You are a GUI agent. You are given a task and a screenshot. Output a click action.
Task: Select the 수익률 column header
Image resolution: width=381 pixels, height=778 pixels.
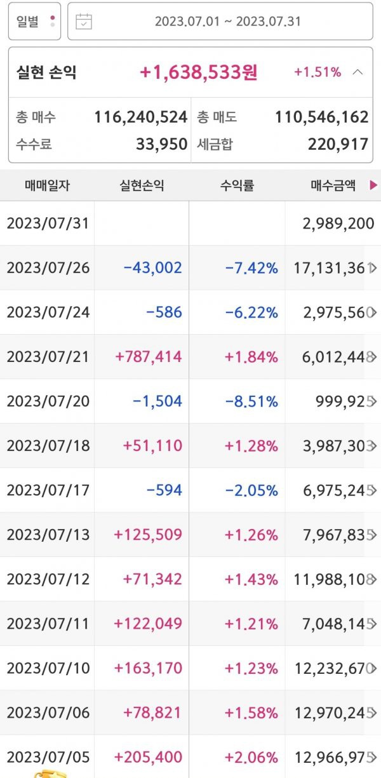pos(237,186)
